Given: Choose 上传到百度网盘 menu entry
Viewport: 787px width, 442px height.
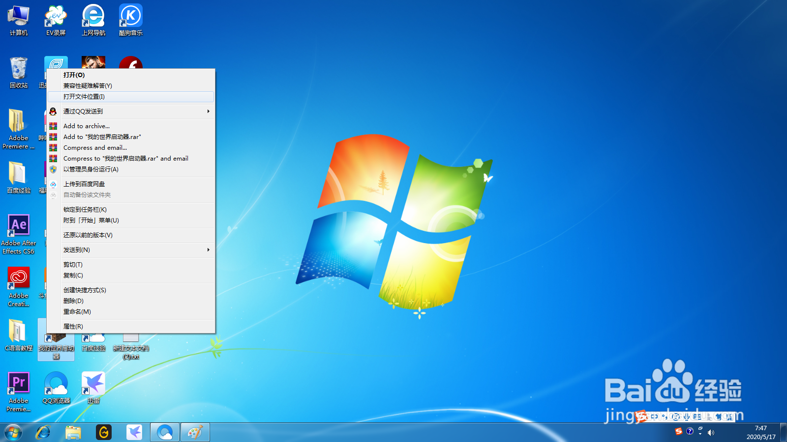Looking at the screenshot, I should (x=131, y=184).
